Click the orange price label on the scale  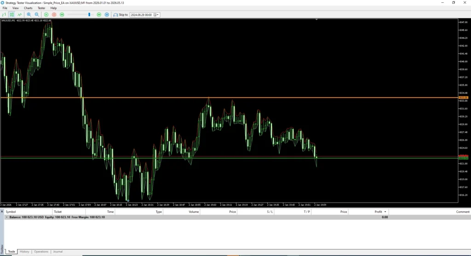(463, 98)
